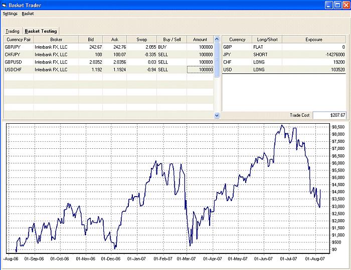Screen dimensions: 351x270
Task: Click the Currency Pair column header
Action: [x=19, y=40]
